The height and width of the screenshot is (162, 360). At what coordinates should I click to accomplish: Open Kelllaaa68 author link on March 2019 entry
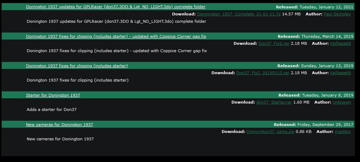pyautogui.click(x=340, y=43)
